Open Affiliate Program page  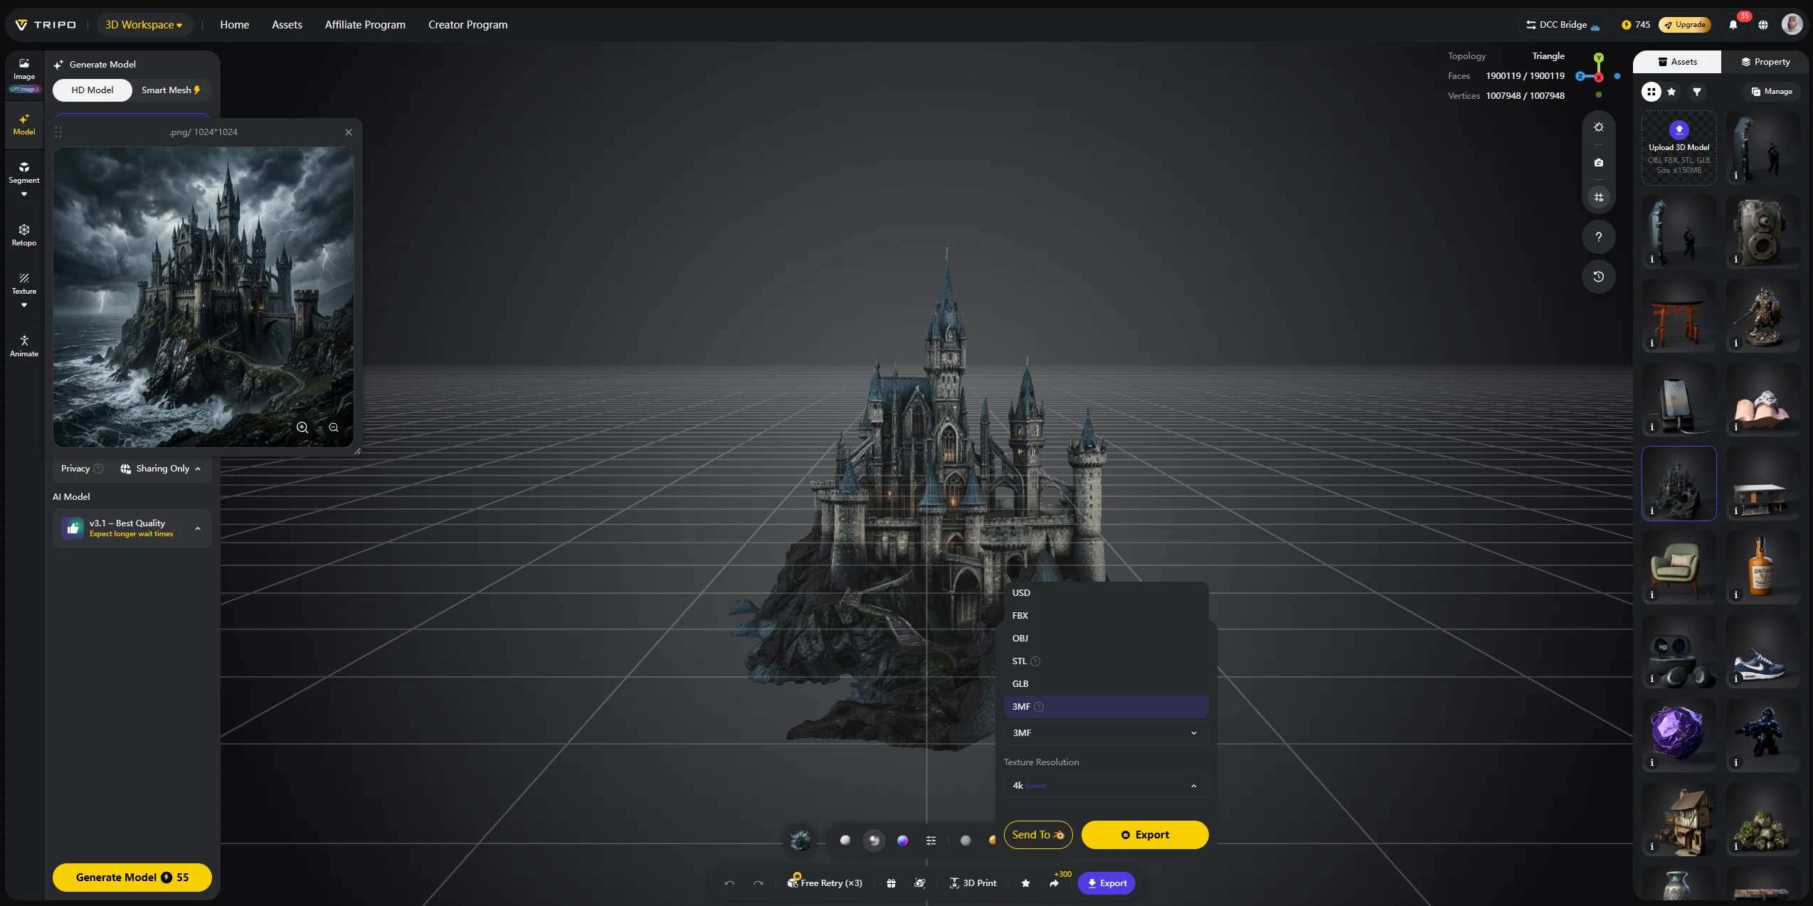(x=365, y=25)
